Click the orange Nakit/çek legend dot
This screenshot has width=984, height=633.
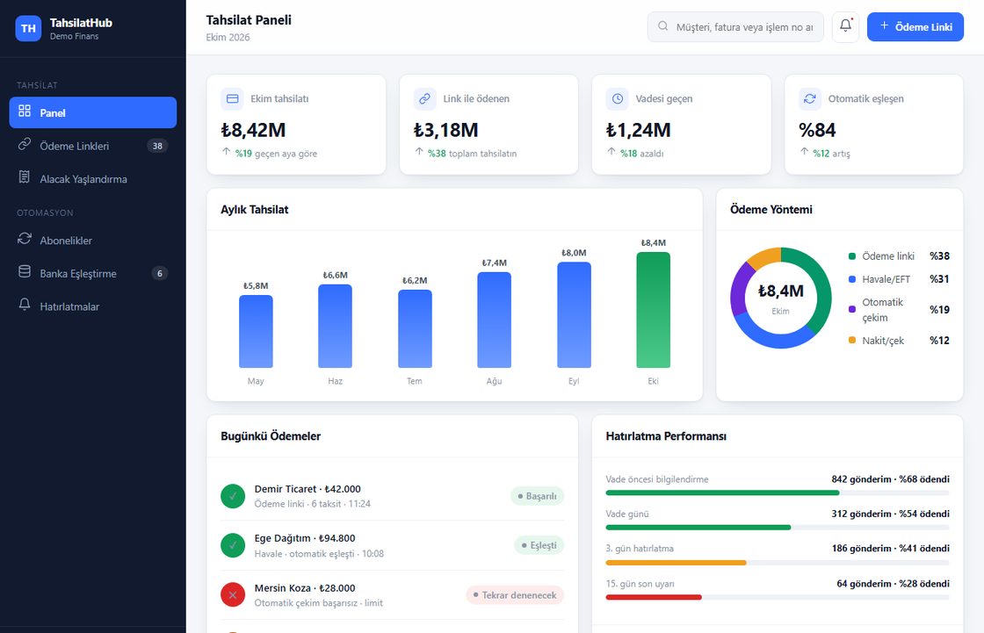tap(851, 340)
